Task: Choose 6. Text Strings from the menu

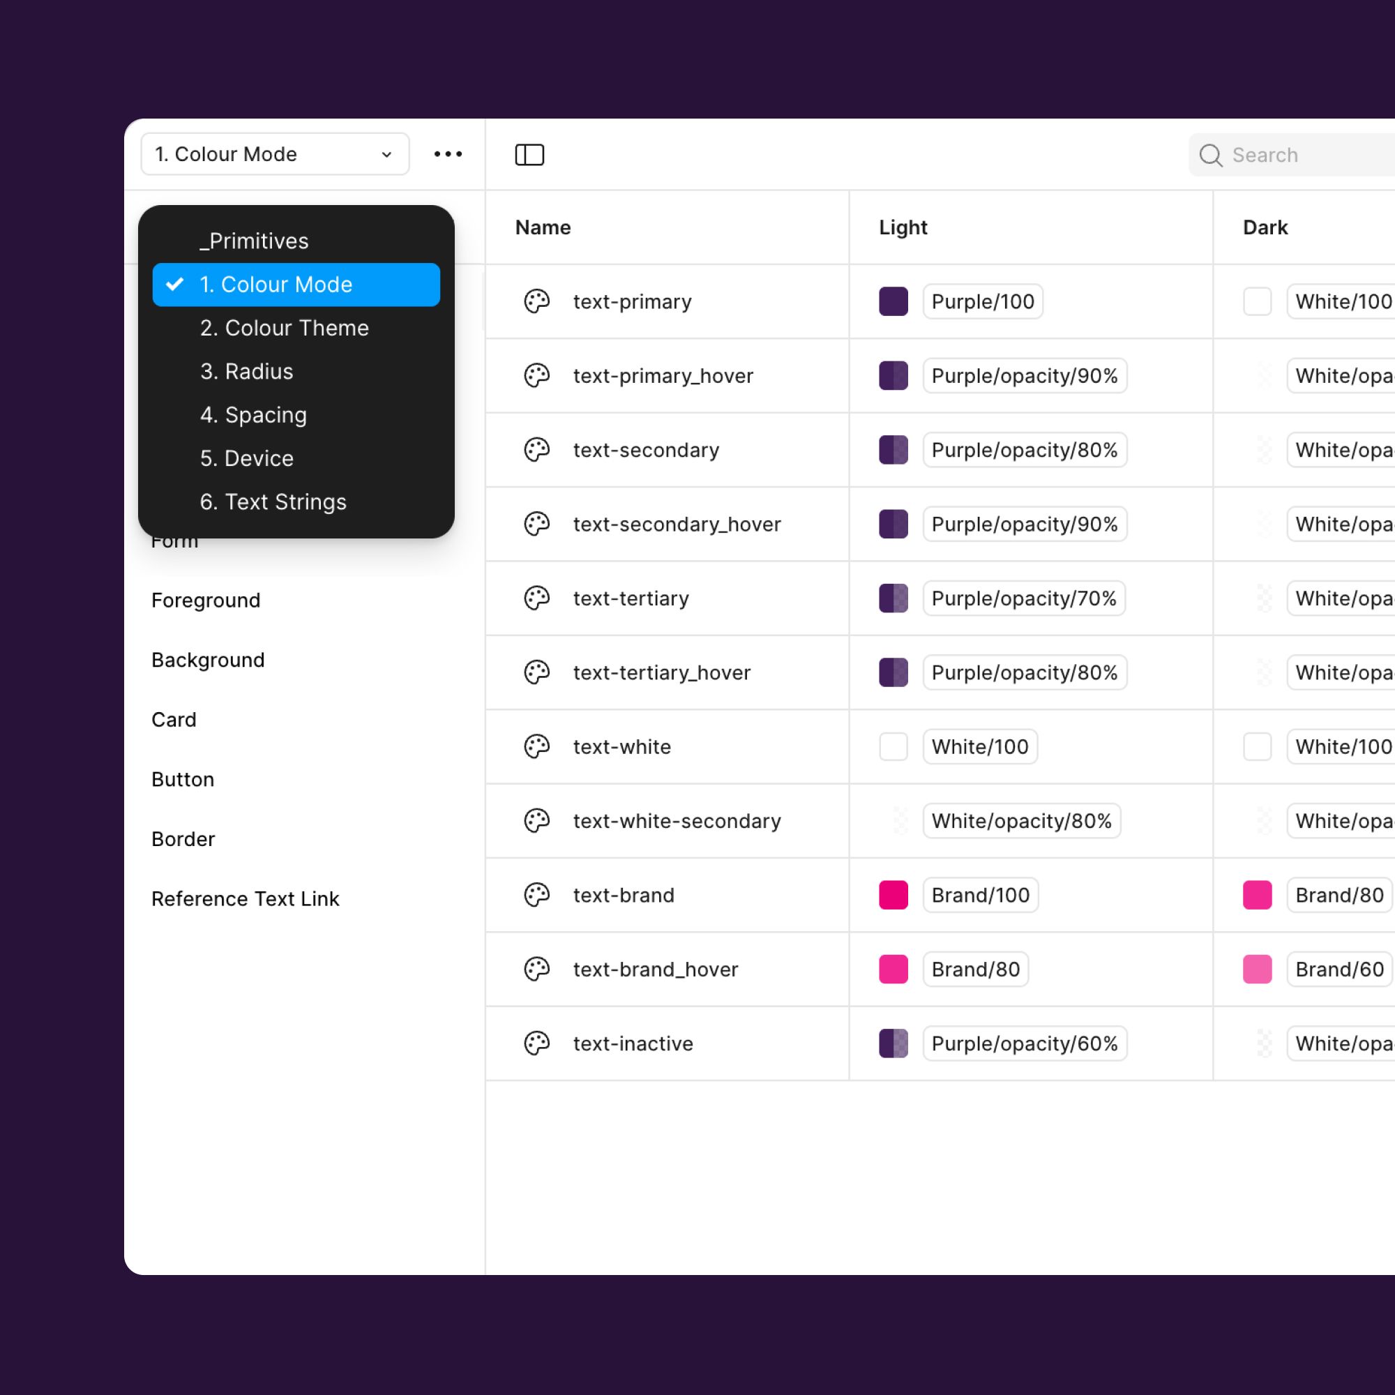Action: click(296, 502)
